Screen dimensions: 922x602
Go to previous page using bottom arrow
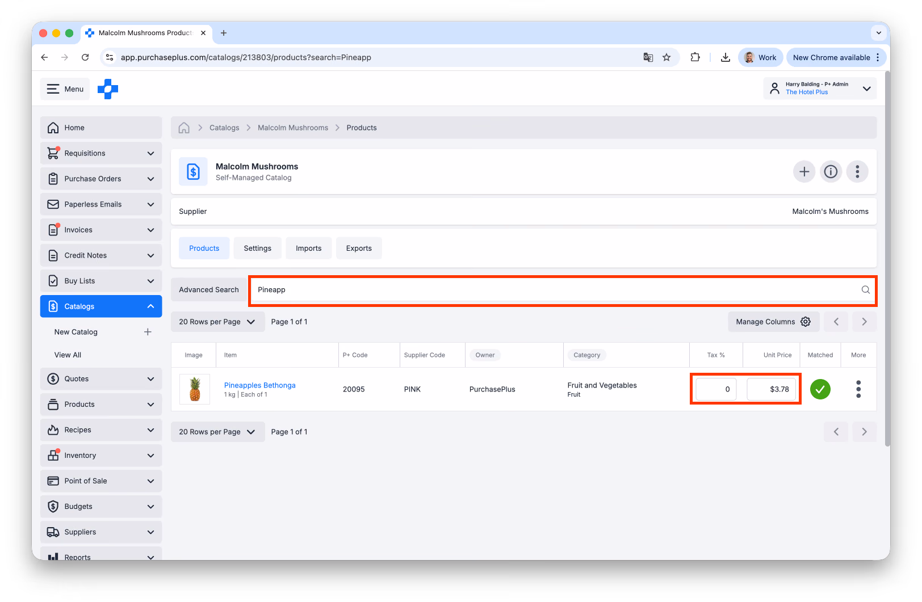[836, 432]
